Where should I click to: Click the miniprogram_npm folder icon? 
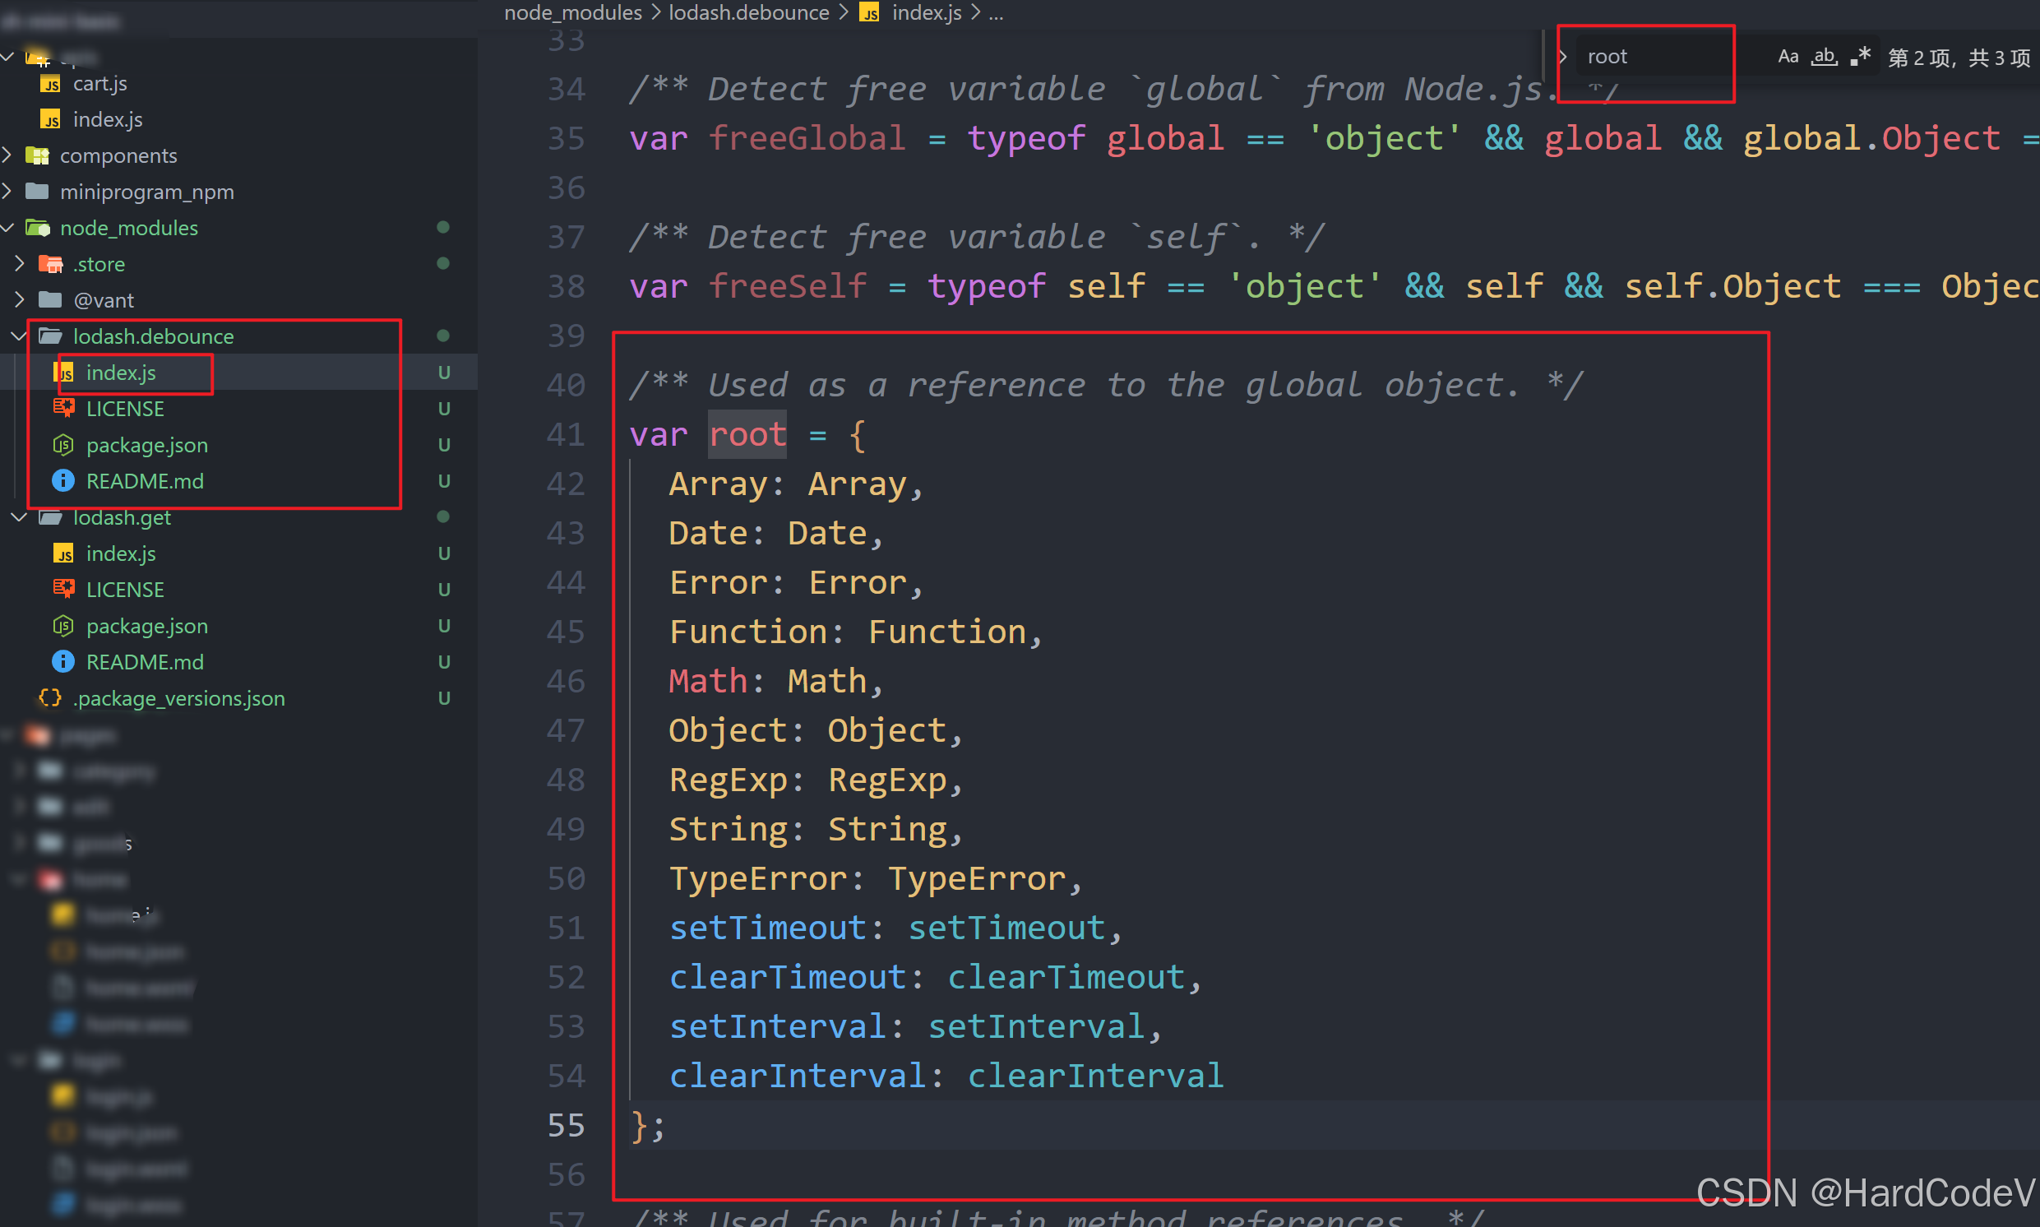(x=37, y=192)
